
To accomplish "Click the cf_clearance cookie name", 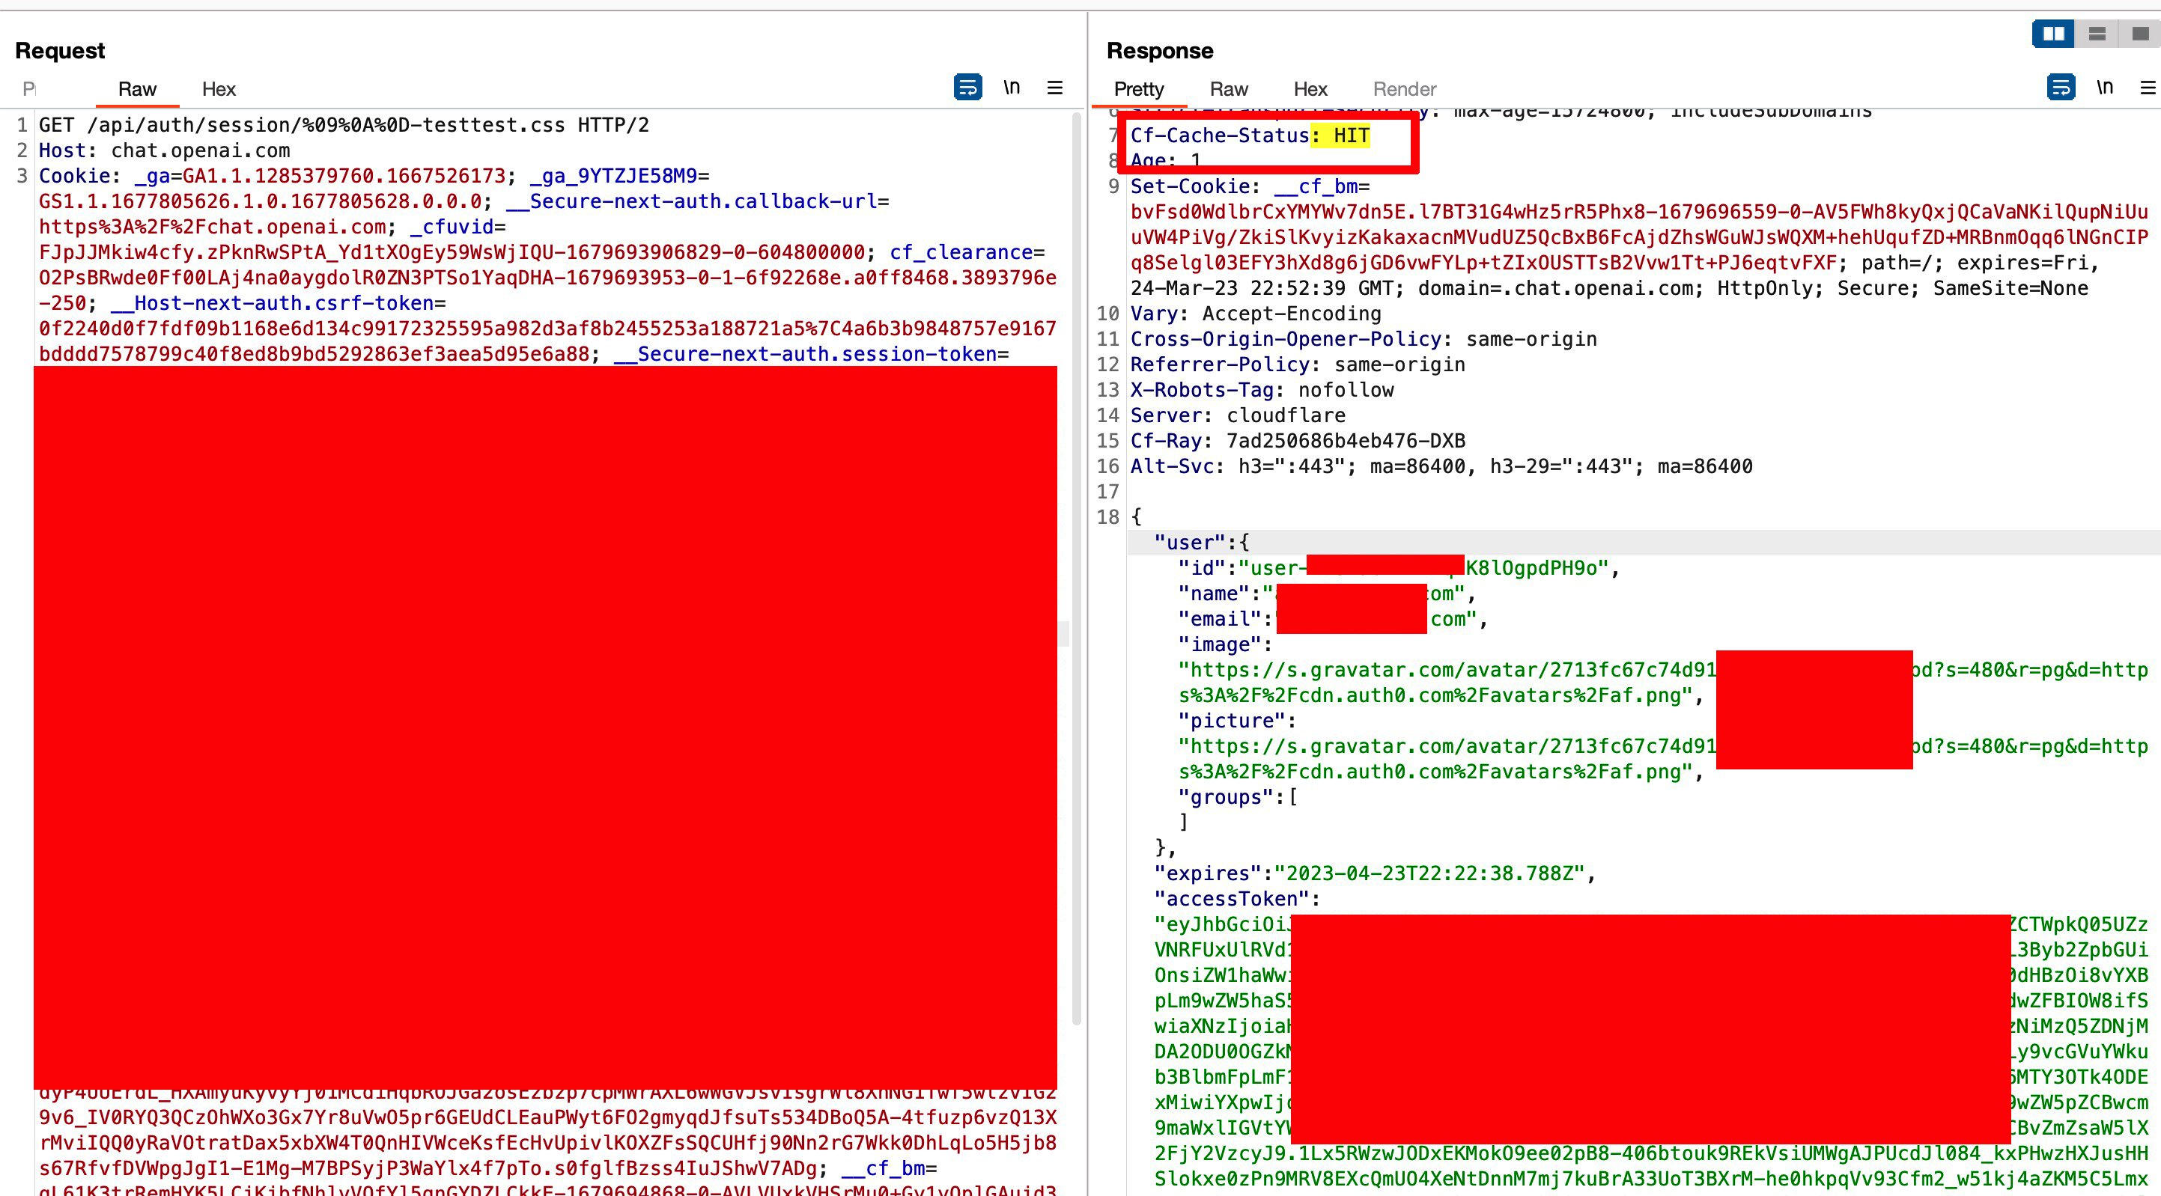I will pos(961,252).
